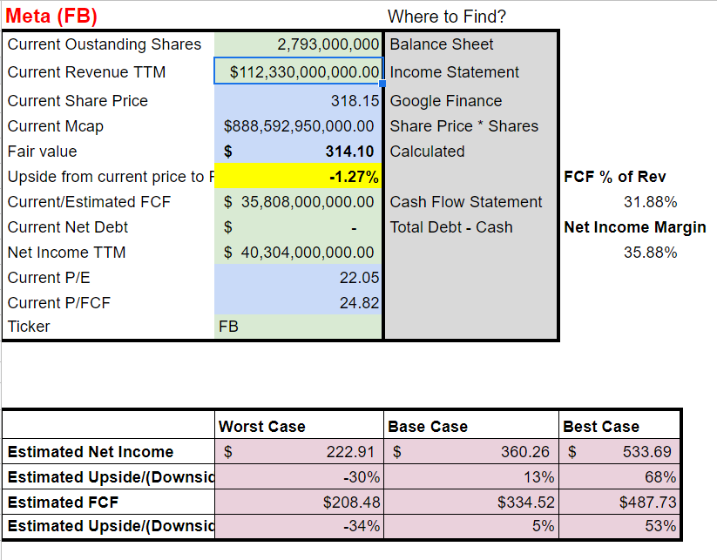Click the Fair value label

click(x=42, y=152)
